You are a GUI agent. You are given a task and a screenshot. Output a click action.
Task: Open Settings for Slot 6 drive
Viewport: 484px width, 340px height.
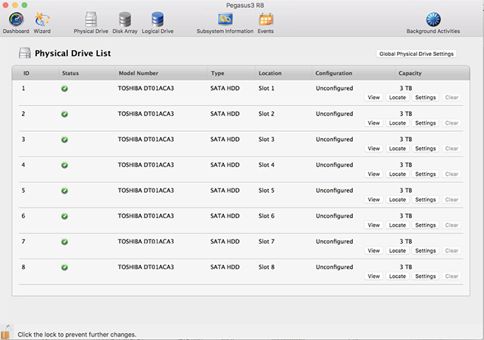pyautogui.click(x=425, y=225)
